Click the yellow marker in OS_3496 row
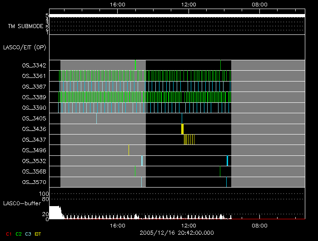318x241 pixels. tap(129, 150)
